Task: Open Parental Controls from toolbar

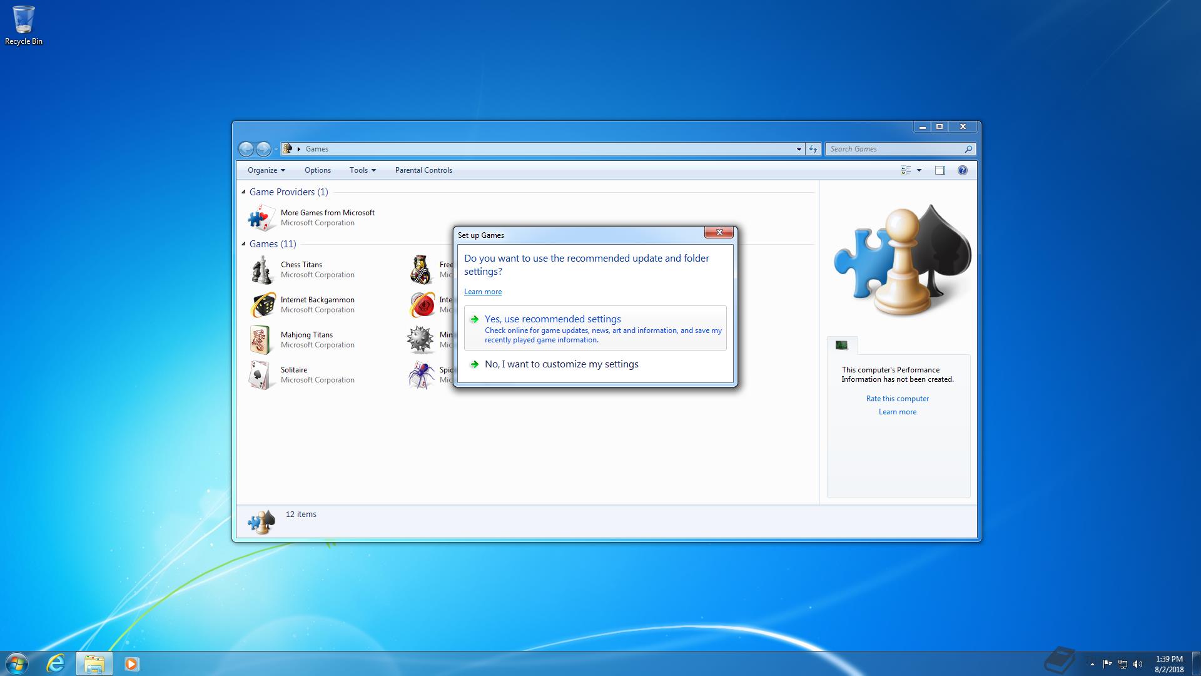Action: coord(423,170)
